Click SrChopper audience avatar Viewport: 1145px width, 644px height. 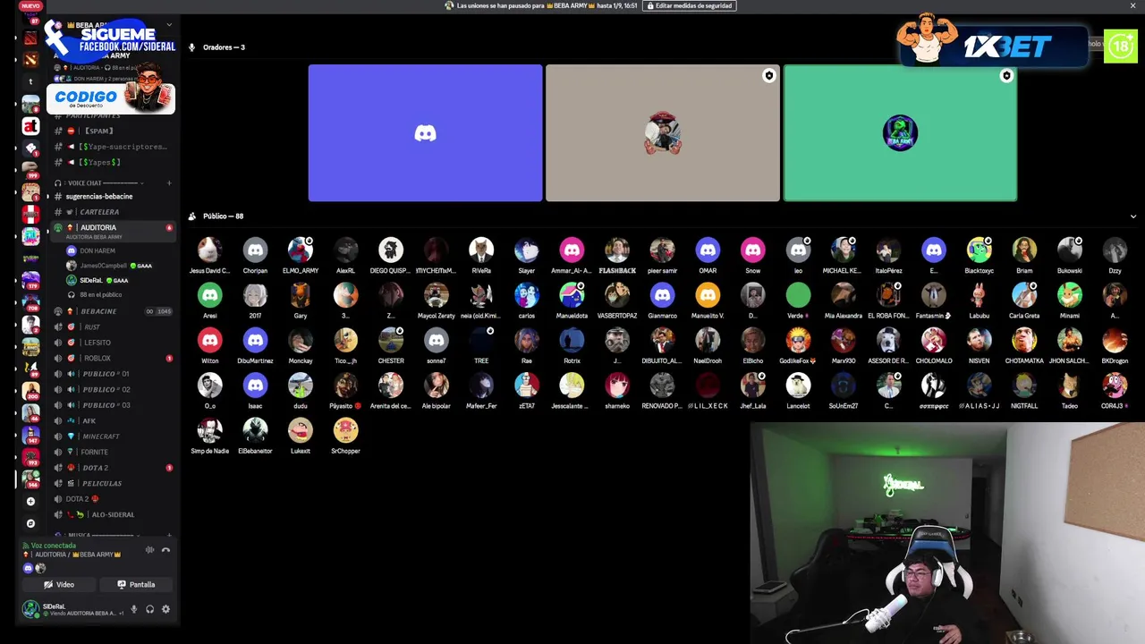pos(345,430)
